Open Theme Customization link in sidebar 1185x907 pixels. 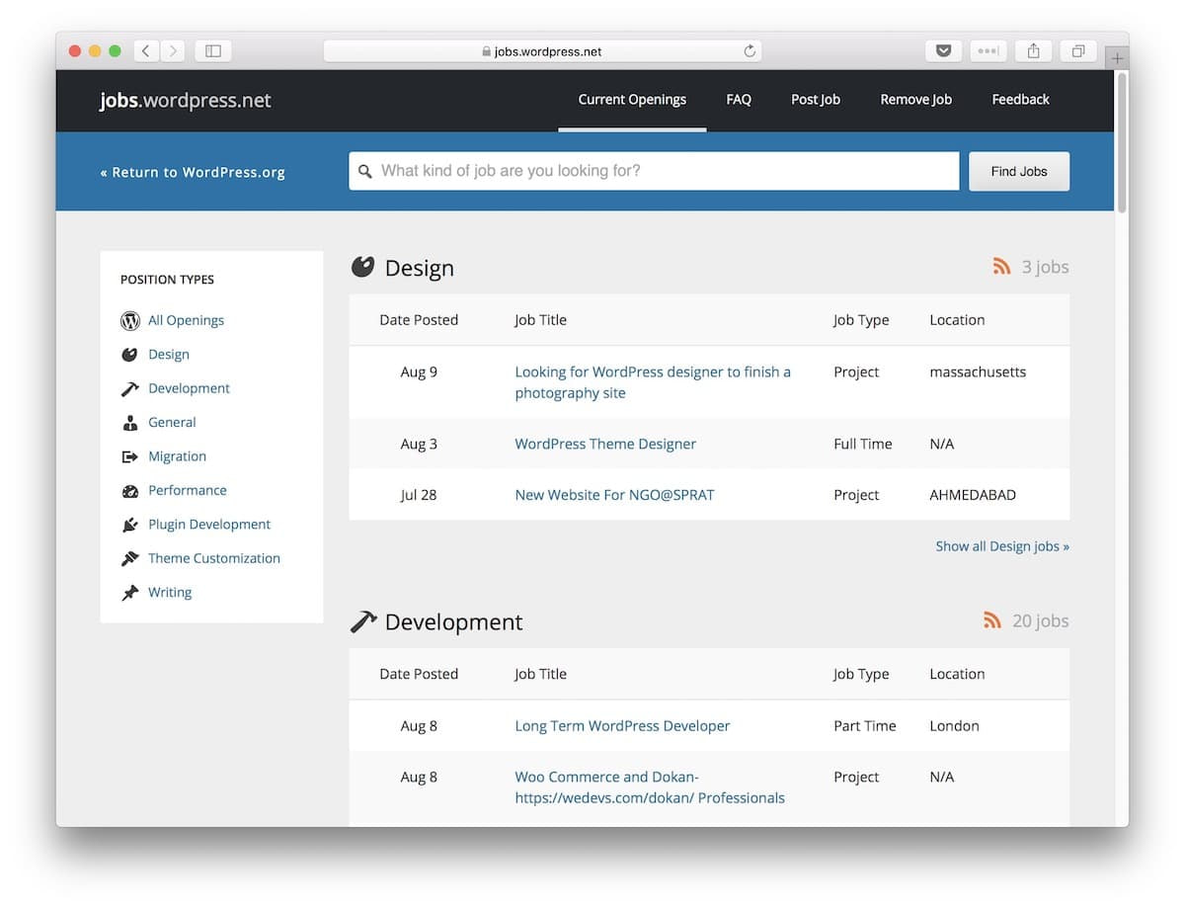(214, 558)
